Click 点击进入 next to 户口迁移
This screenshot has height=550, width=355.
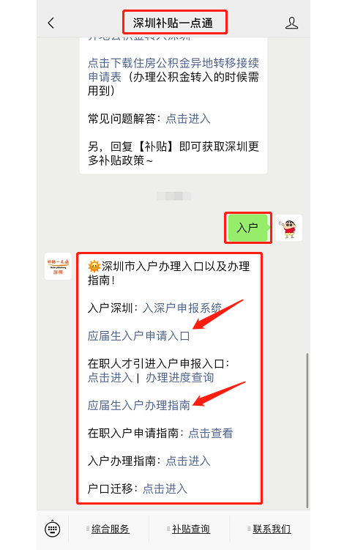(x=165, y=488)
